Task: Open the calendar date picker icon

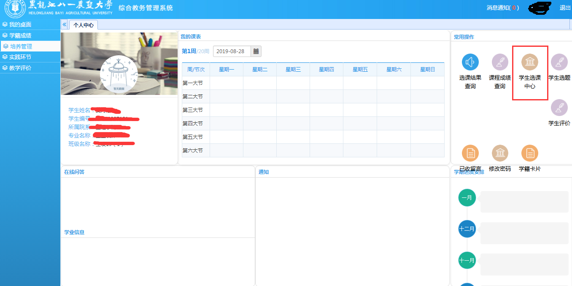Action: point(256,51)
